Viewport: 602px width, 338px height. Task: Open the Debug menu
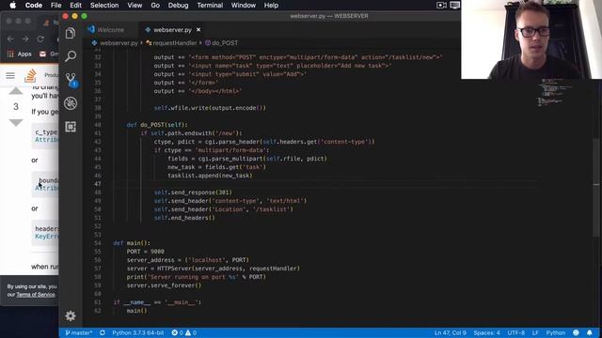(178, 5)
